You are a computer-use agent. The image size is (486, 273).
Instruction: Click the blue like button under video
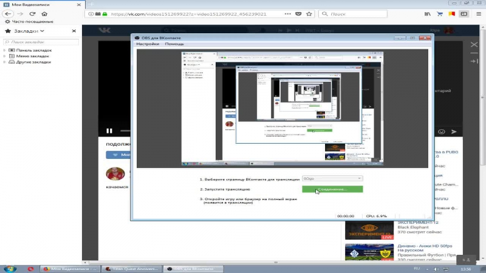tap(118, 155)
